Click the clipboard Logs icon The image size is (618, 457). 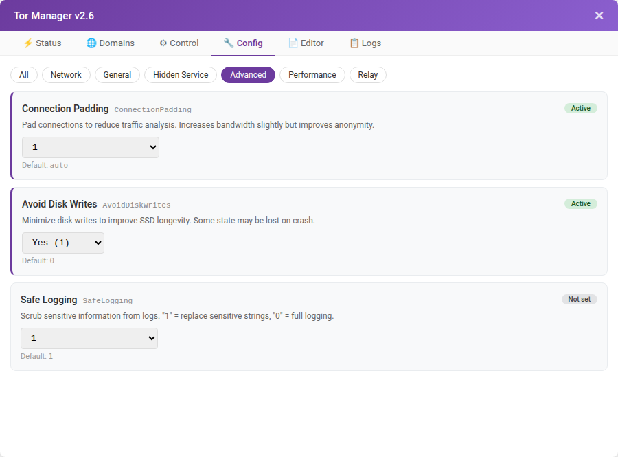click(x=354, y=43)
